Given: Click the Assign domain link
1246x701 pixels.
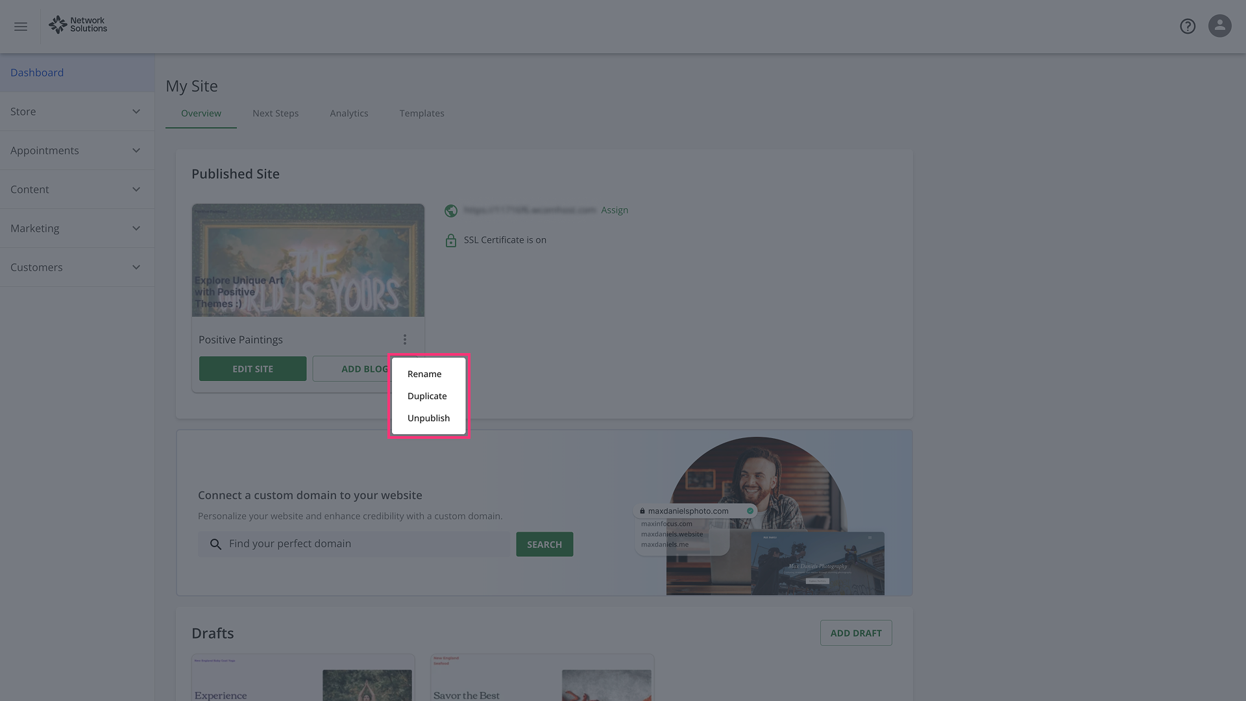Looking at the screenshot, I should 614,210.
